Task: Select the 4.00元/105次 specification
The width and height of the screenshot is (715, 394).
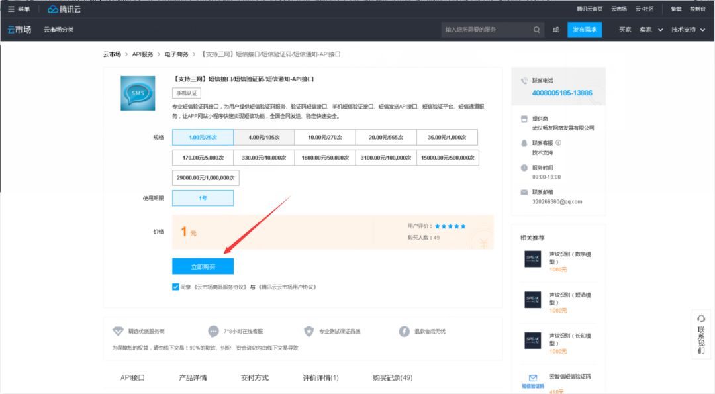Action: [x=264, y=137]
